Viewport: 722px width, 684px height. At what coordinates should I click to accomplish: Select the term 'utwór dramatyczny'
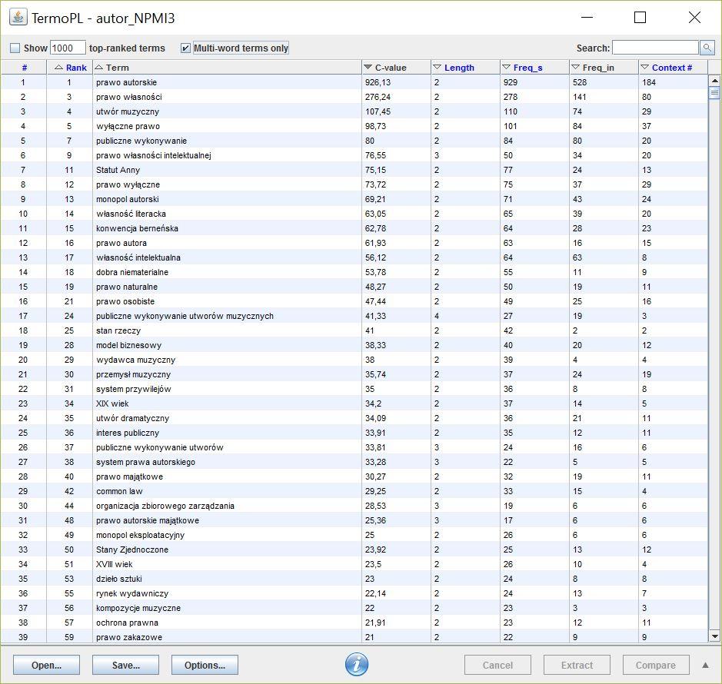pyautogui.click(x=132, y=418)
